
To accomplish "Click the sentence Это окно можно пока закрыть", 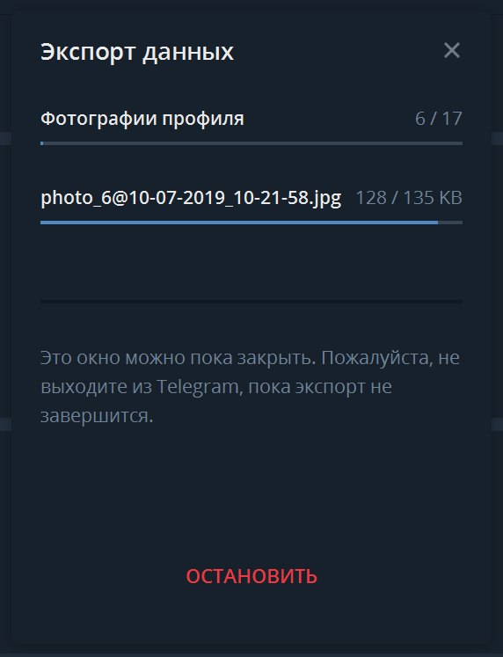I will (178, 358).
